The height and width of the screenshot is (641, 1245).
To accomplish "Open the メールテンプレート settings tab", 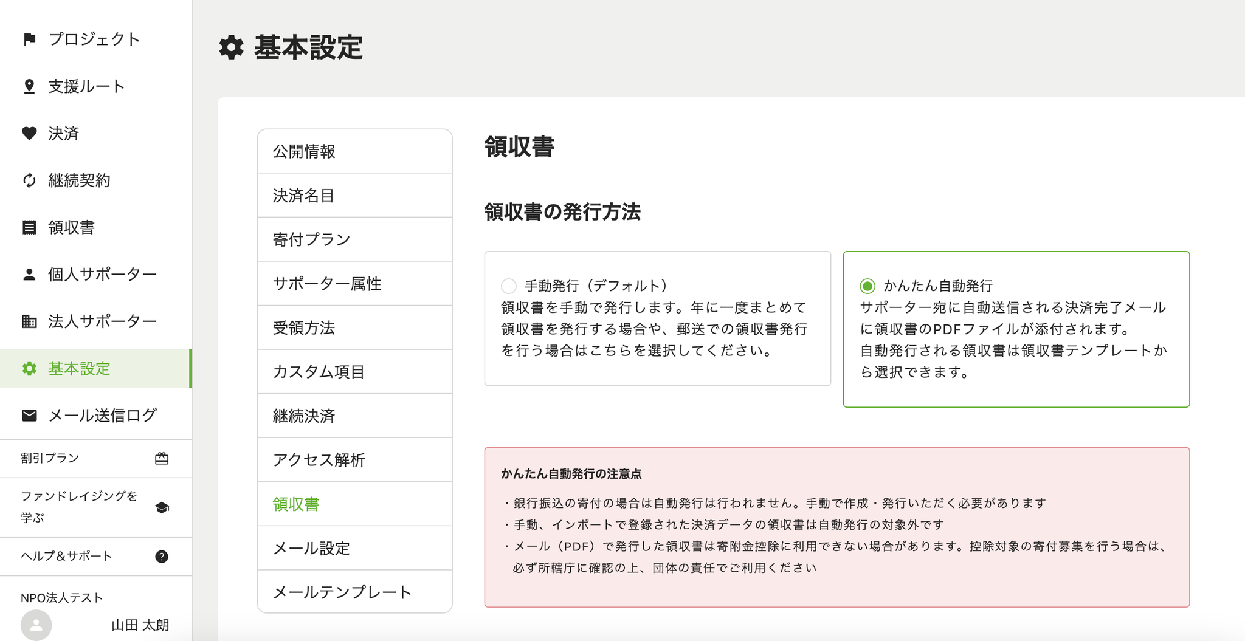I will [x=355, y=592].
